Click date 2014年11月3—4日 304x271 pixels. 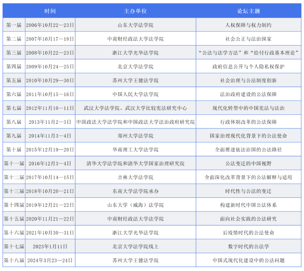point(50,136)
